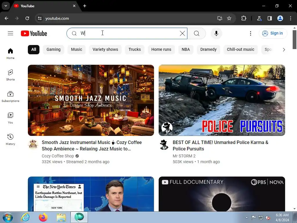
Task: Go back in the browser
Action: (6, 18)
